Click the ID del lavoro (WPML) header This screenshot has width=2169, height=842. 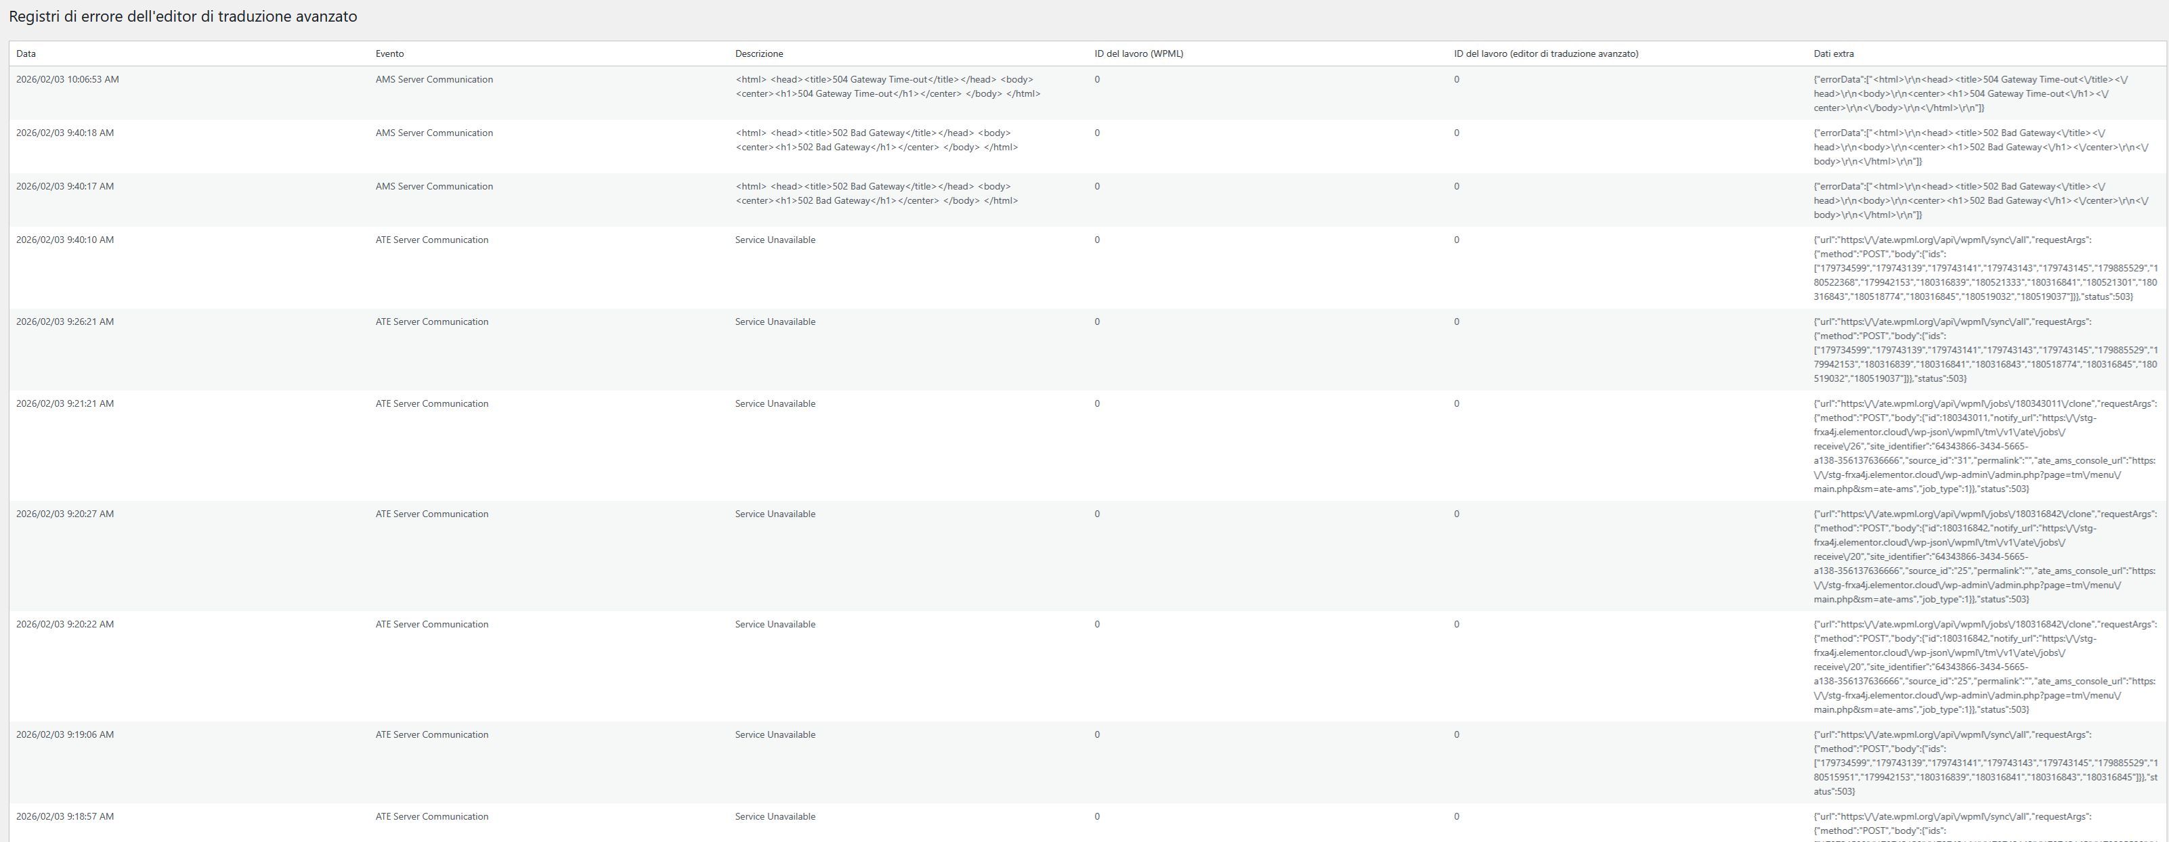click(1138, 54)
